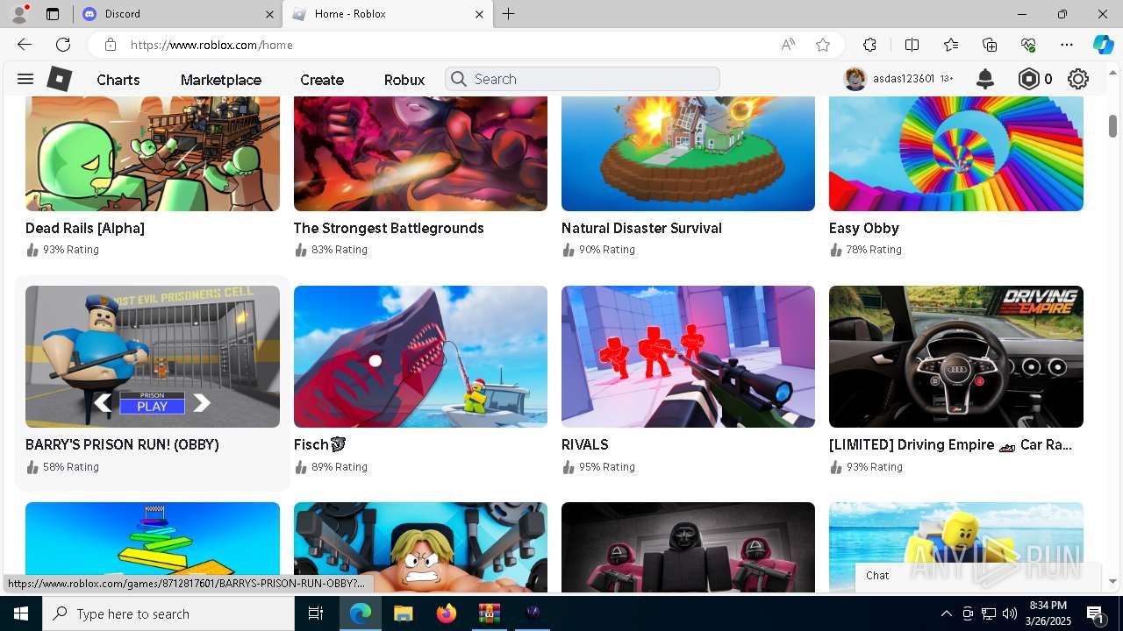Activate the Read aloud icon

tap(788, 45)
